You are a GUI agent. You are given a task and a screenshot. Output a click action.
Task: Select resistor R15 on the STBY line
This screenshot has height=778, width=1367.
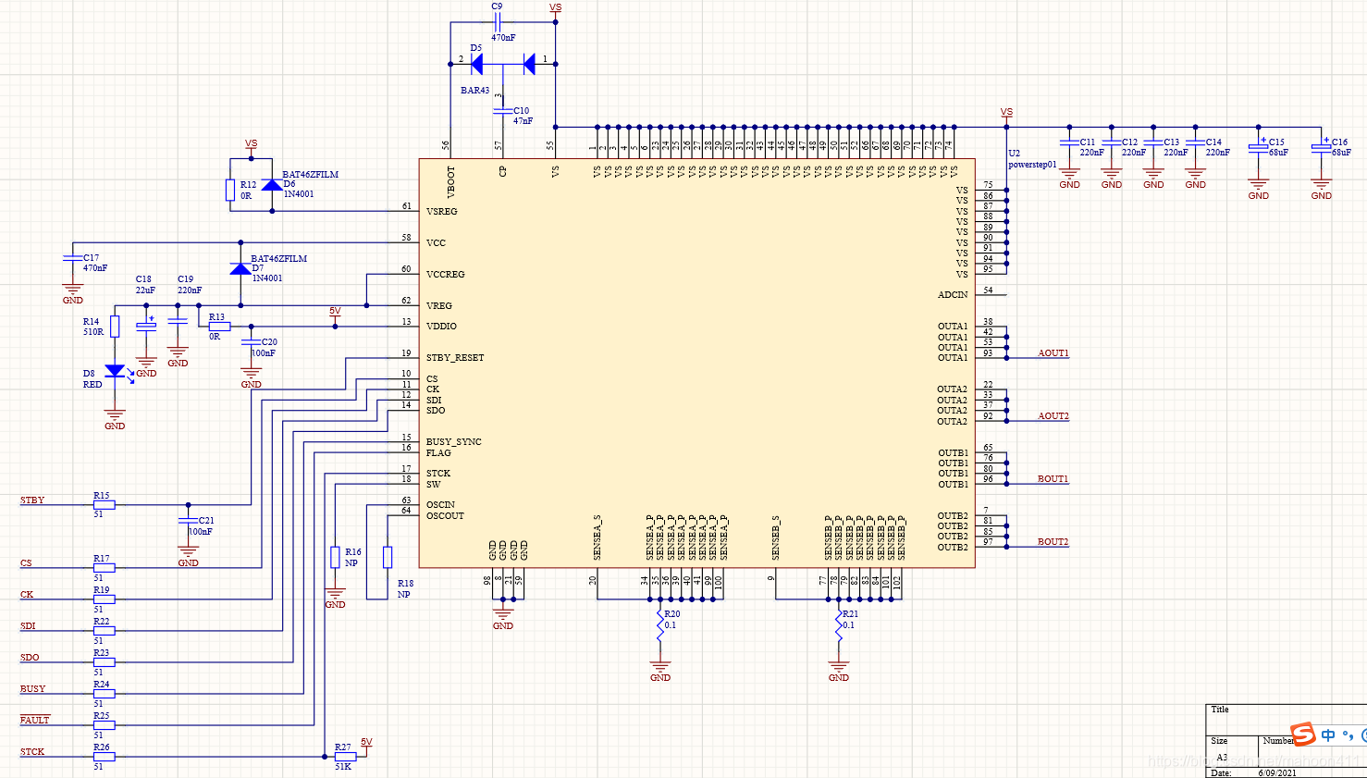(x=105, y=505)
